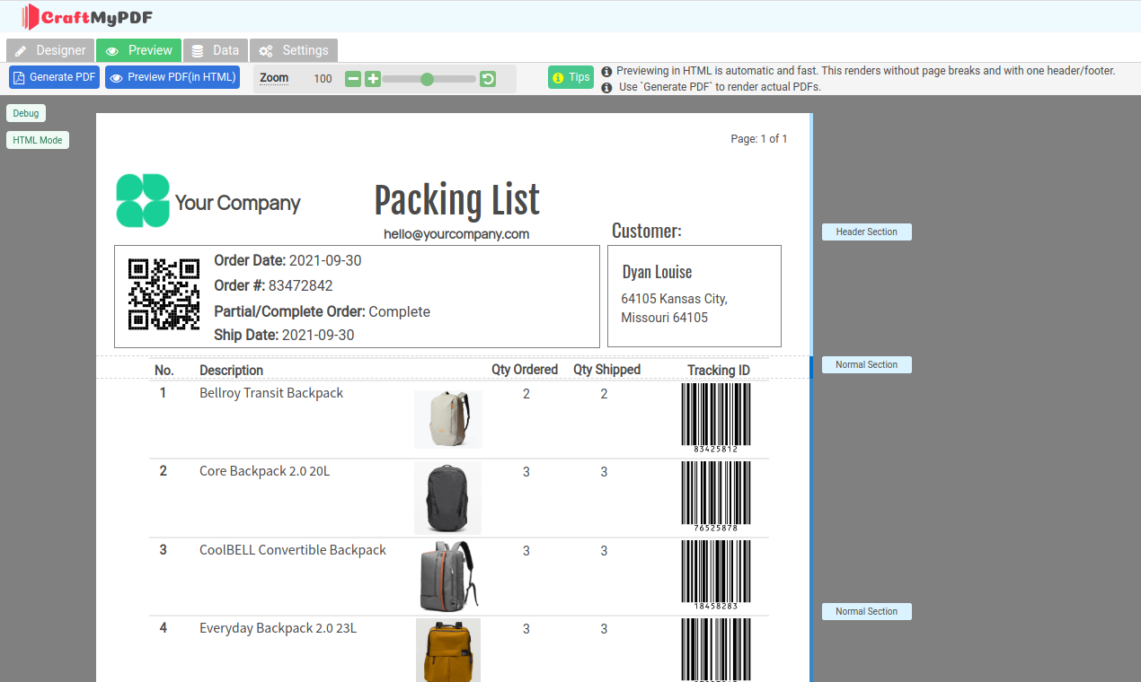Enable HTML Mode from the sidebar
The width and height of the screenshot is (1141, 682).
click(37, 140)
